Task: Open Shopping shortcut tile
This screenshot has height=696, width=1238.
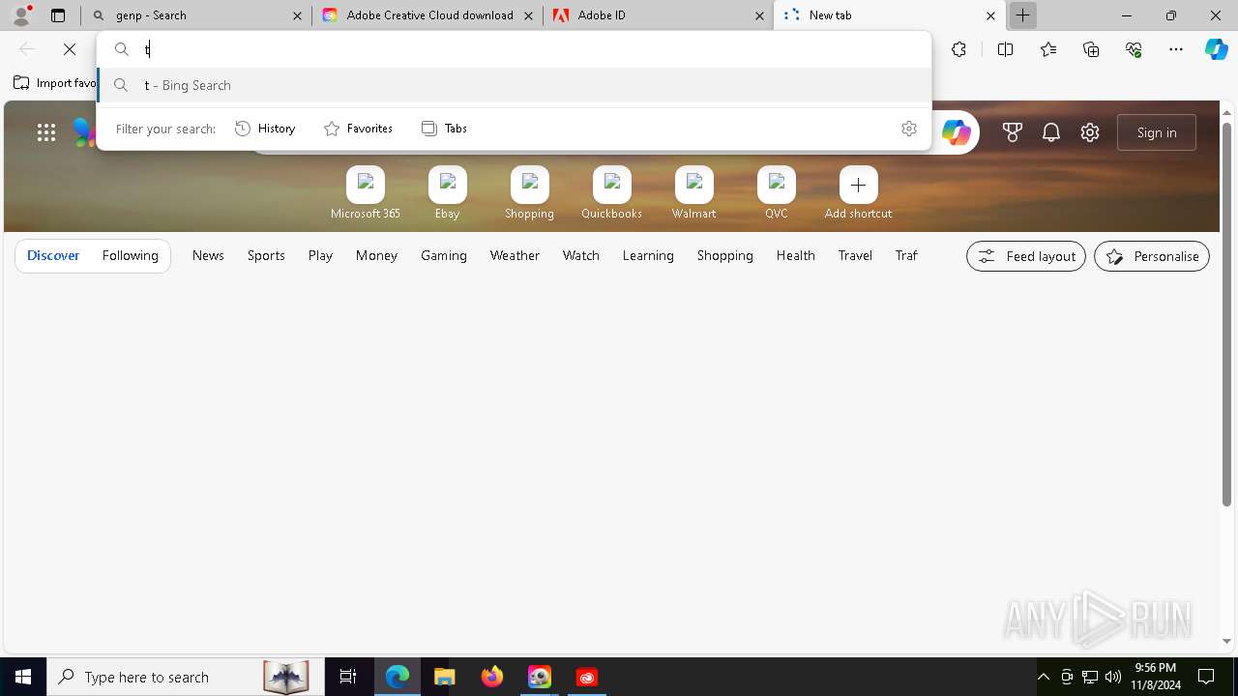Action: tap(529, 193)
